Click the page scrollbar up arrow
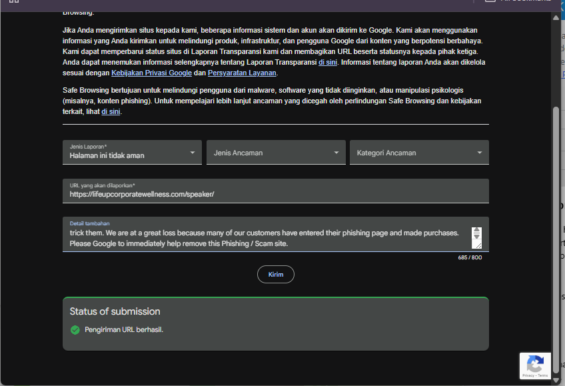The width and height of the screenshot is (565, 386). point(556,17)
